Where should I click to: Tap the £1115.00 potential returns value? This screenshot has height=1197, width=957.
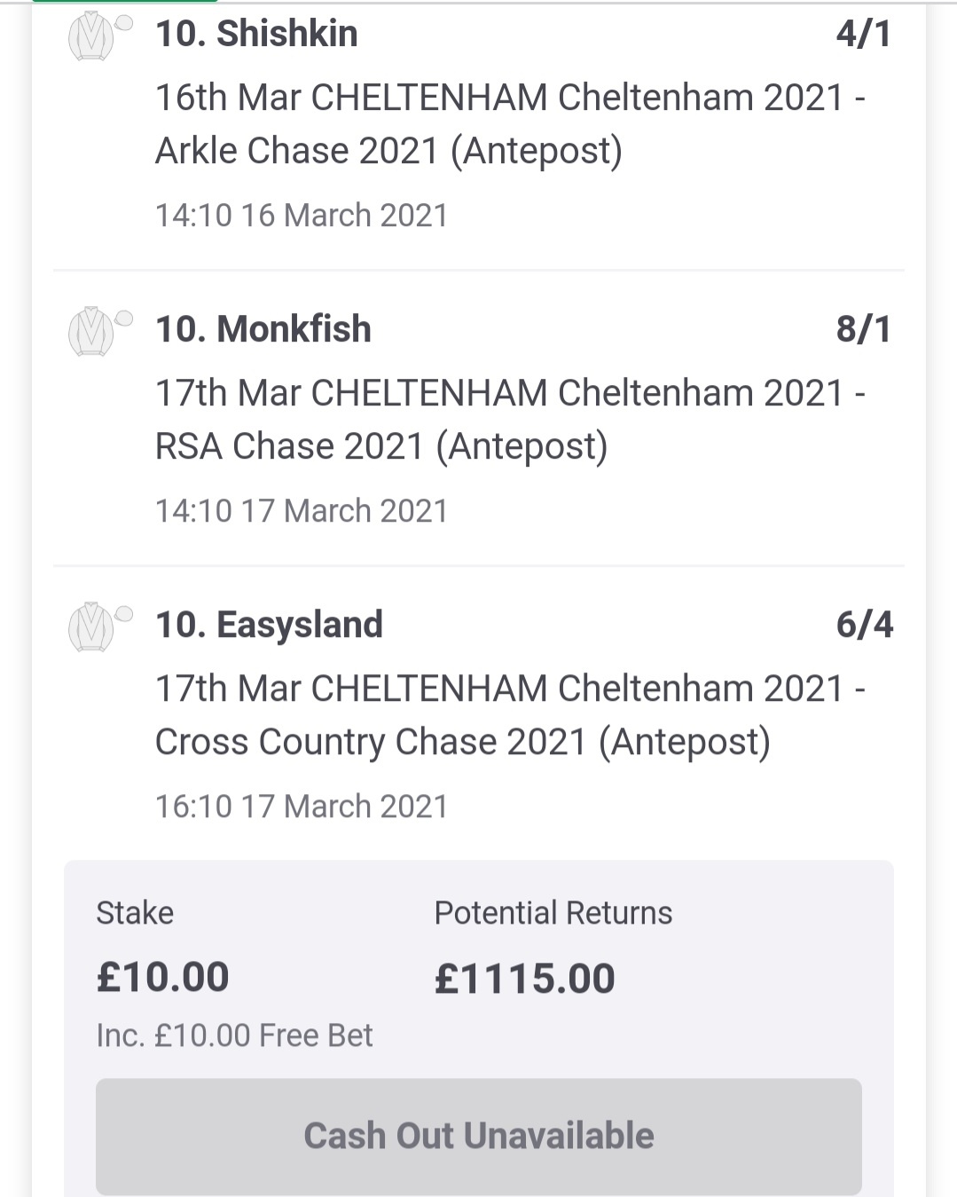pos(524,979)
